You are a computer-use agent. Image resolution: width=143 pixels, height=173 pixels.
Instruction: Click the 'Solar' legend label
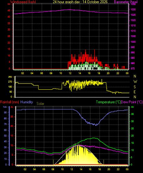click(x=40, y=104)
